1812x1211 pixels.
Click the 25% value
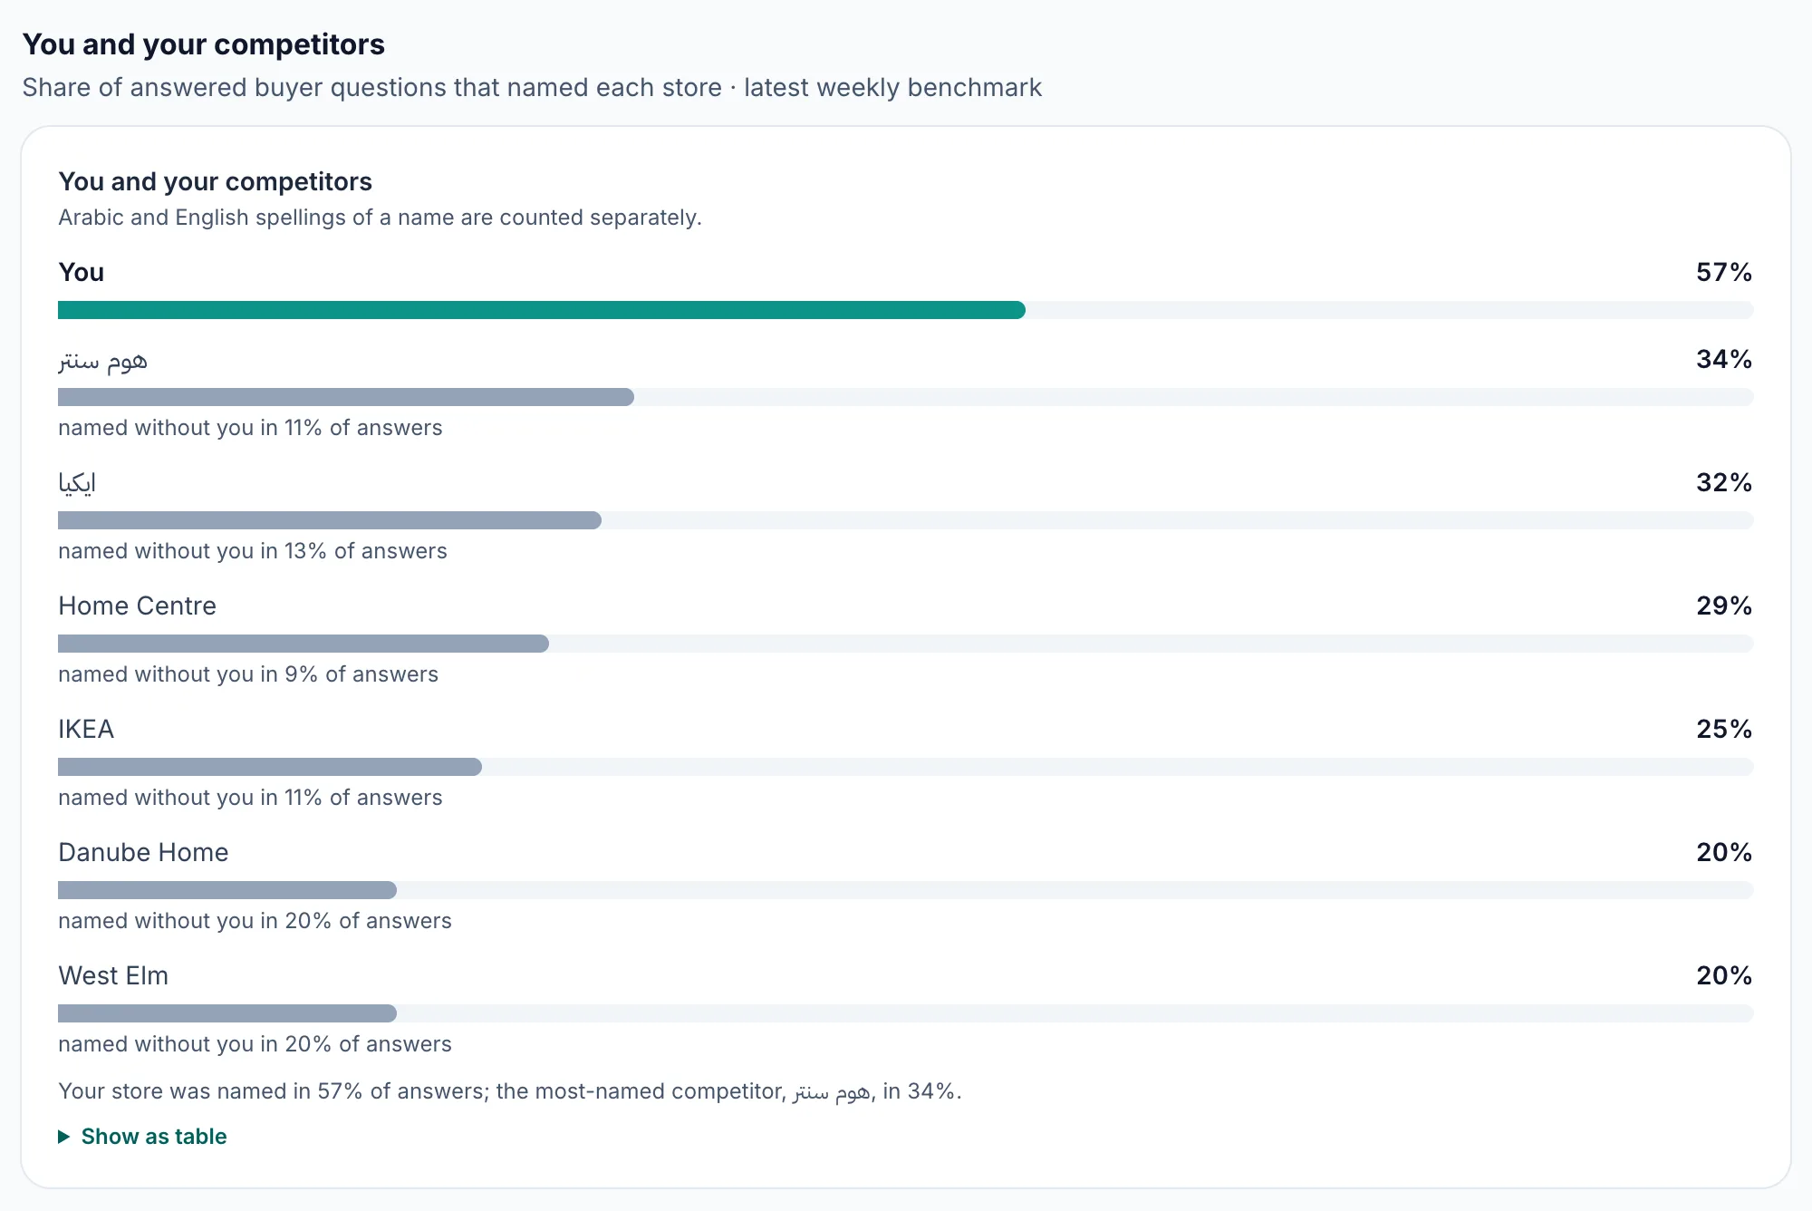1724,729
